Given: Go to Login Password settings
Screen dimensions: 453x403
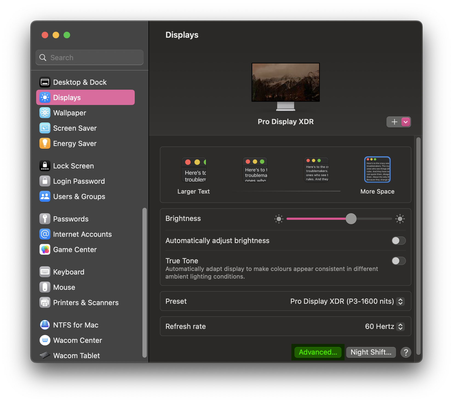Looking at the screenshot, I should pyautogui.click(x=85, y=181).
